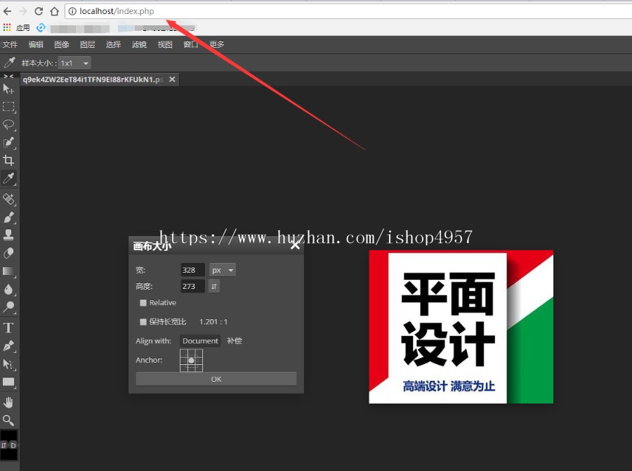Activate the Zoom tool
Screen dimensions: 632x471
[x=8, y=420]
